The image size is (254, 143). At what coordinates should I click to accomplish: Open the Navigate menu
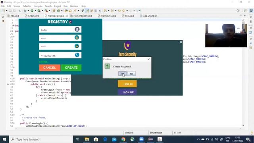(38, 6)
